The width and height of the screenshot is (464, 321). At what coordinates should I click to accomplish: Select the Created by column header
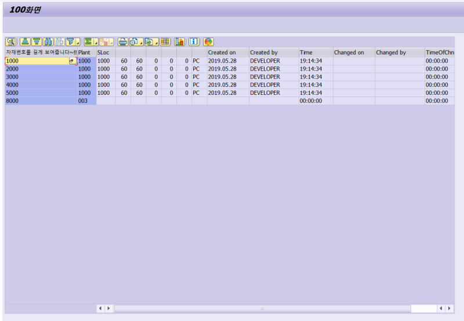[274, 52]
